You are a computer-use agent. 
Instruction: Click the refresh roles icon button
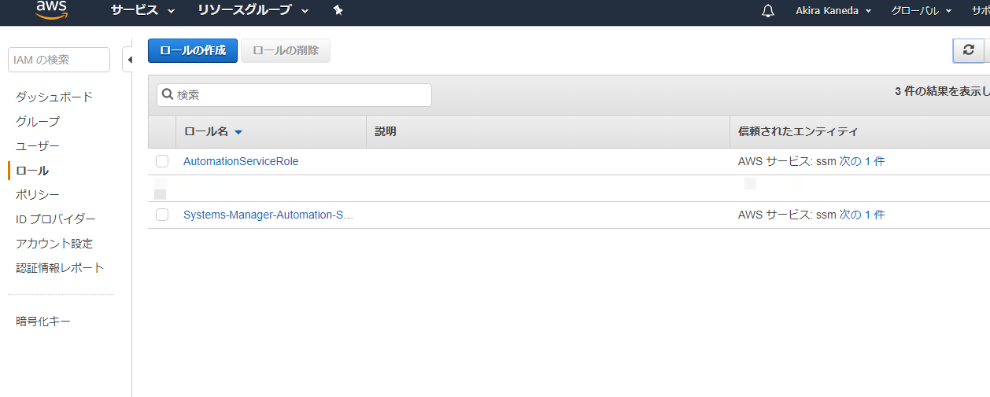968,50
